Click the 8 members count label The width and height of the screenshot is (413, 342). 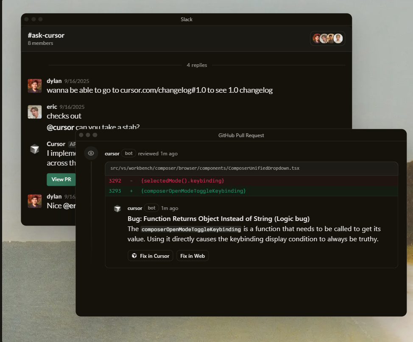[x=40, y=43]
